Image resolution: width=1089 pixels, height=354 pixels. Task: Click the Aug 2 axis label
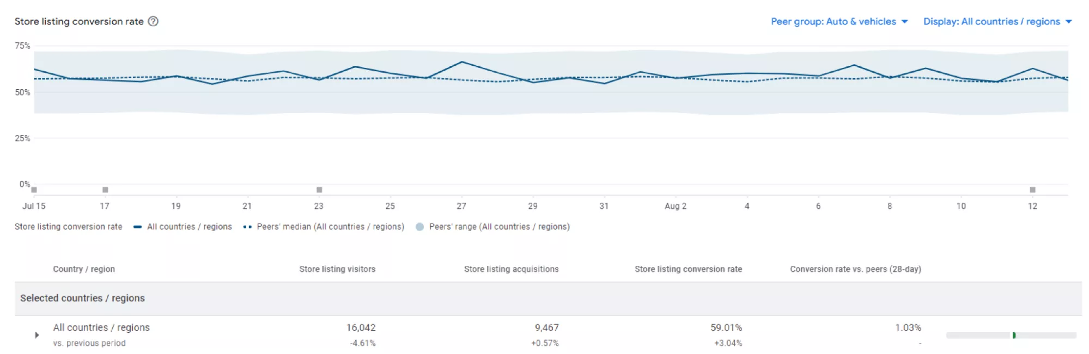click(x=676, y=206)
